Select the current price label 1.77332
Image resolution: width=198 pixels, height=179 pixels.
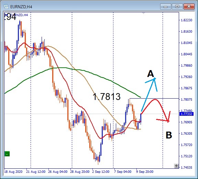click(186, 114)
